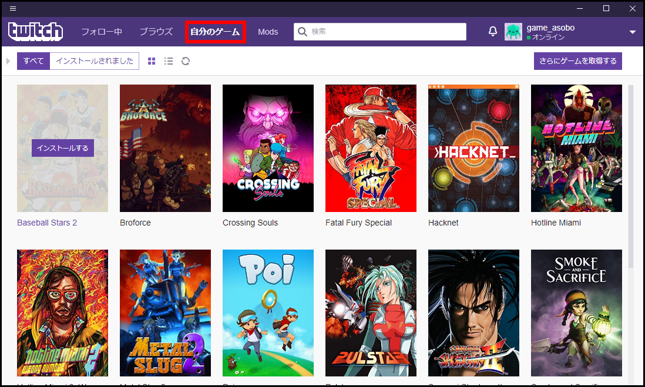The width and height of the screenshot is (645, 387).
Task: Click the library vertical scrollbar
Action: click(x=631, y=177)
